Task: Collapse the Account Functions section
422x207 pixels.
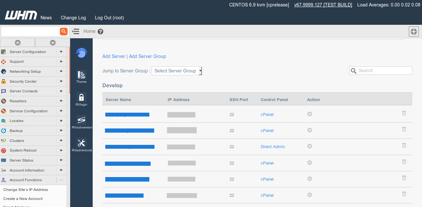Action: coord(61,180)
